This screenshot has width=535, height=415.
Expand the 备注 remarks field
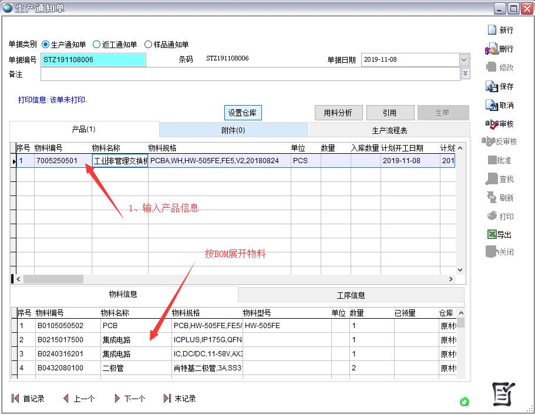pyautogui.click(x=465, y=73)
